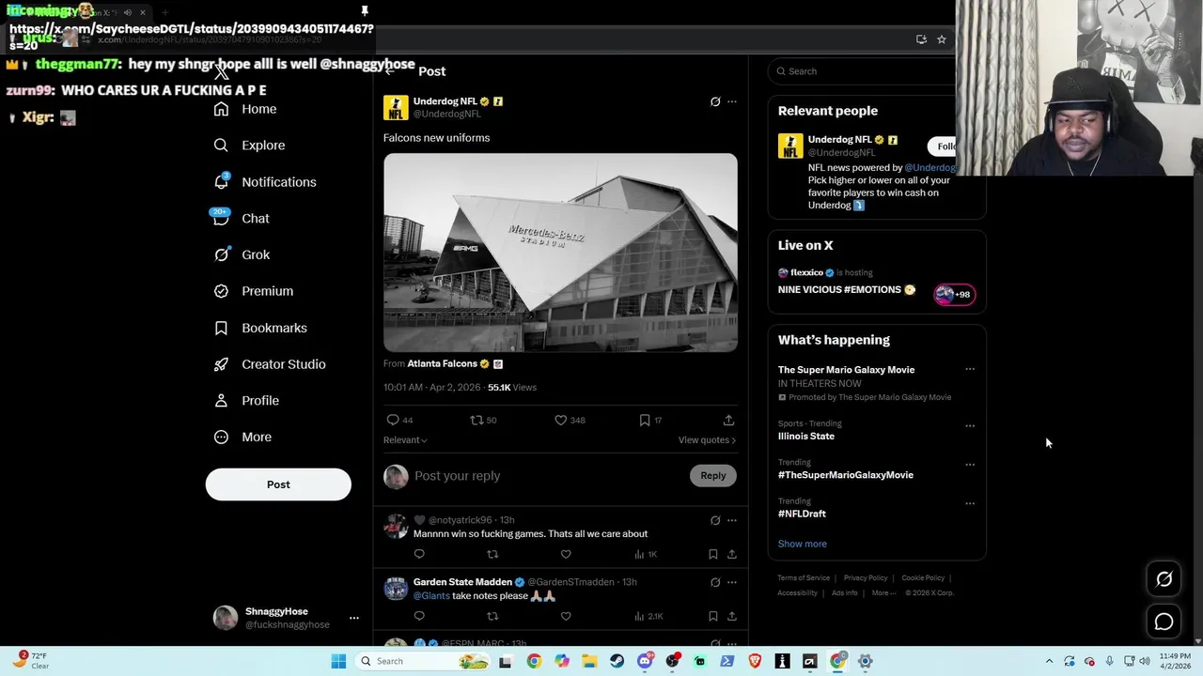Open Illinois State trending topic
The image size is (1203, 676).
pos(806,437)
